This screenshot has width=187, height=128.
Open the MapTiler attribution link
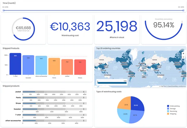[x=165, y=86]
